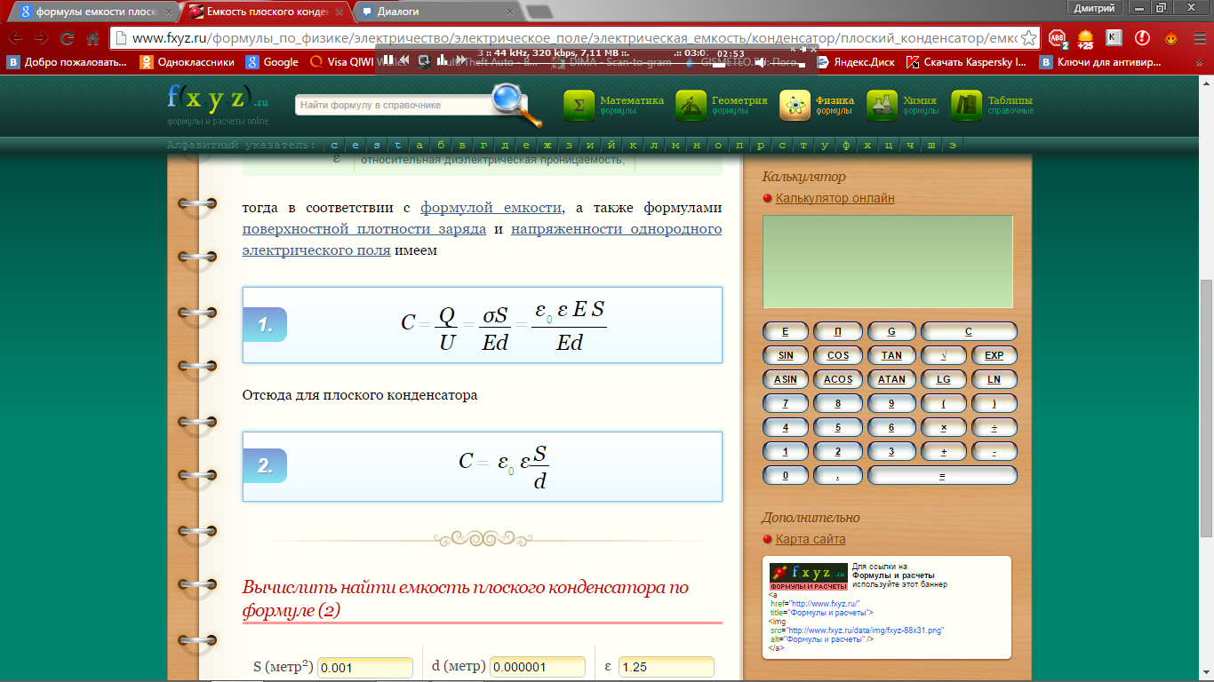Click the calculator TAN button
The image size is (1214, 682).
pos(891,355)
